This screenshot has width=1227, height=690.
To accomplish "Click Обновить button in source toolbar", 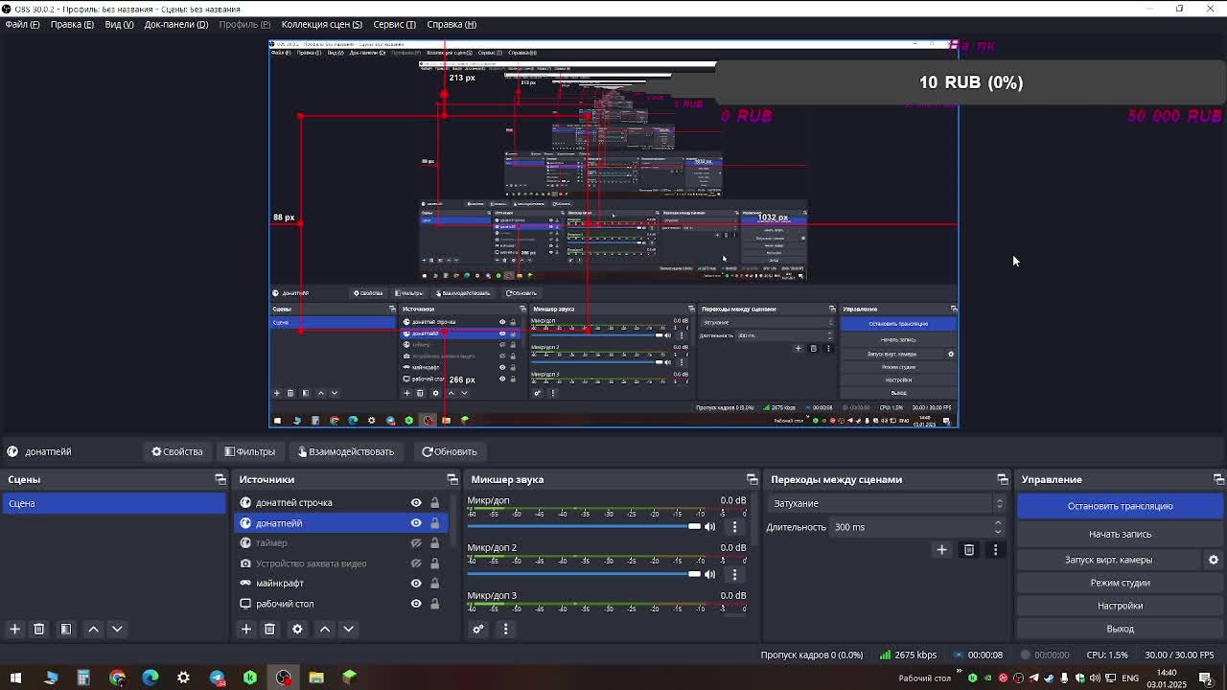I will click(450, 451).
